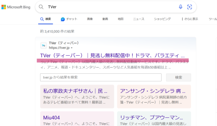
Task: Open the Miu404 sitelink
Action: pyautogui.click(x=51, y=118)
